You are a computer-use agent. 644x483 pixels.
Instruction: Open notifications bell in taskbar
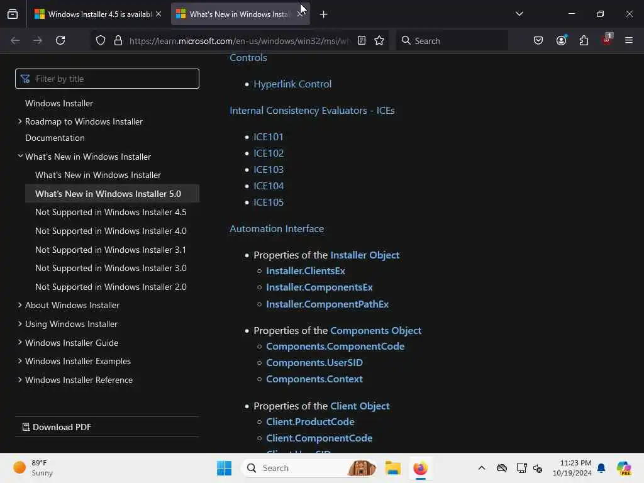601,468
